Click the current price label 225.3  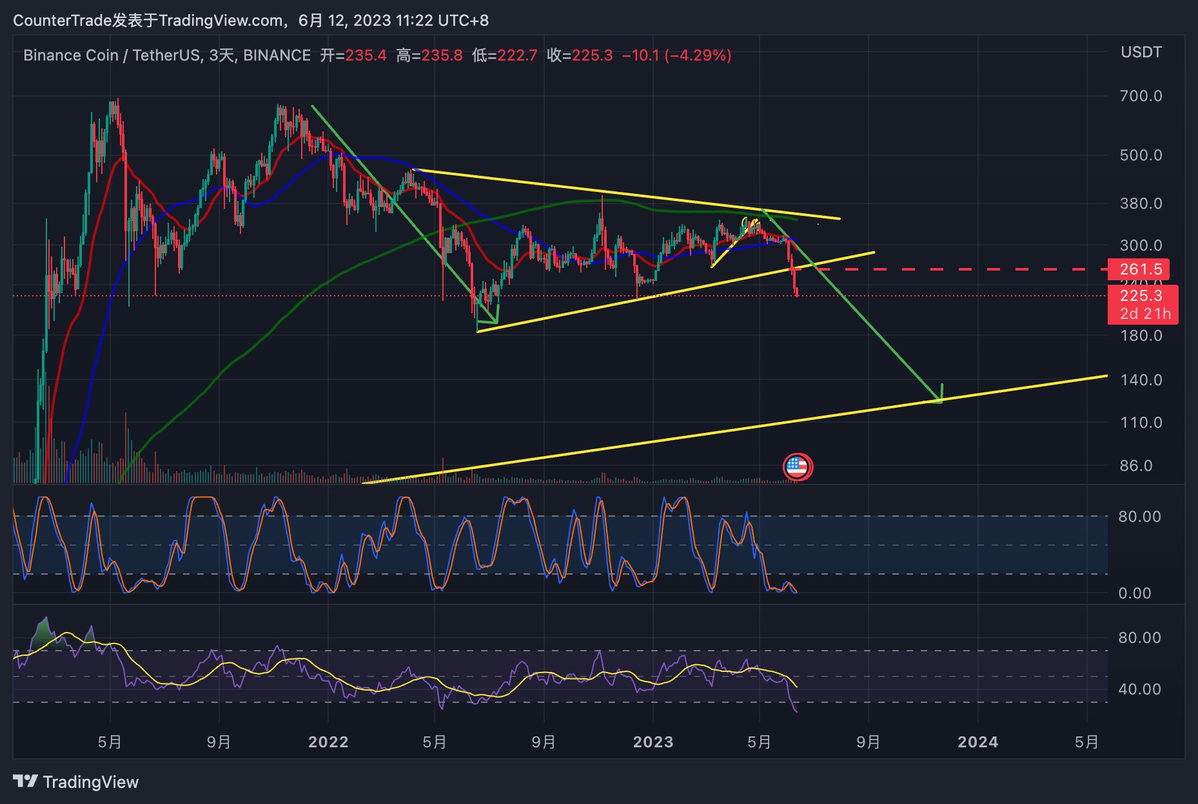point(1141,296)
